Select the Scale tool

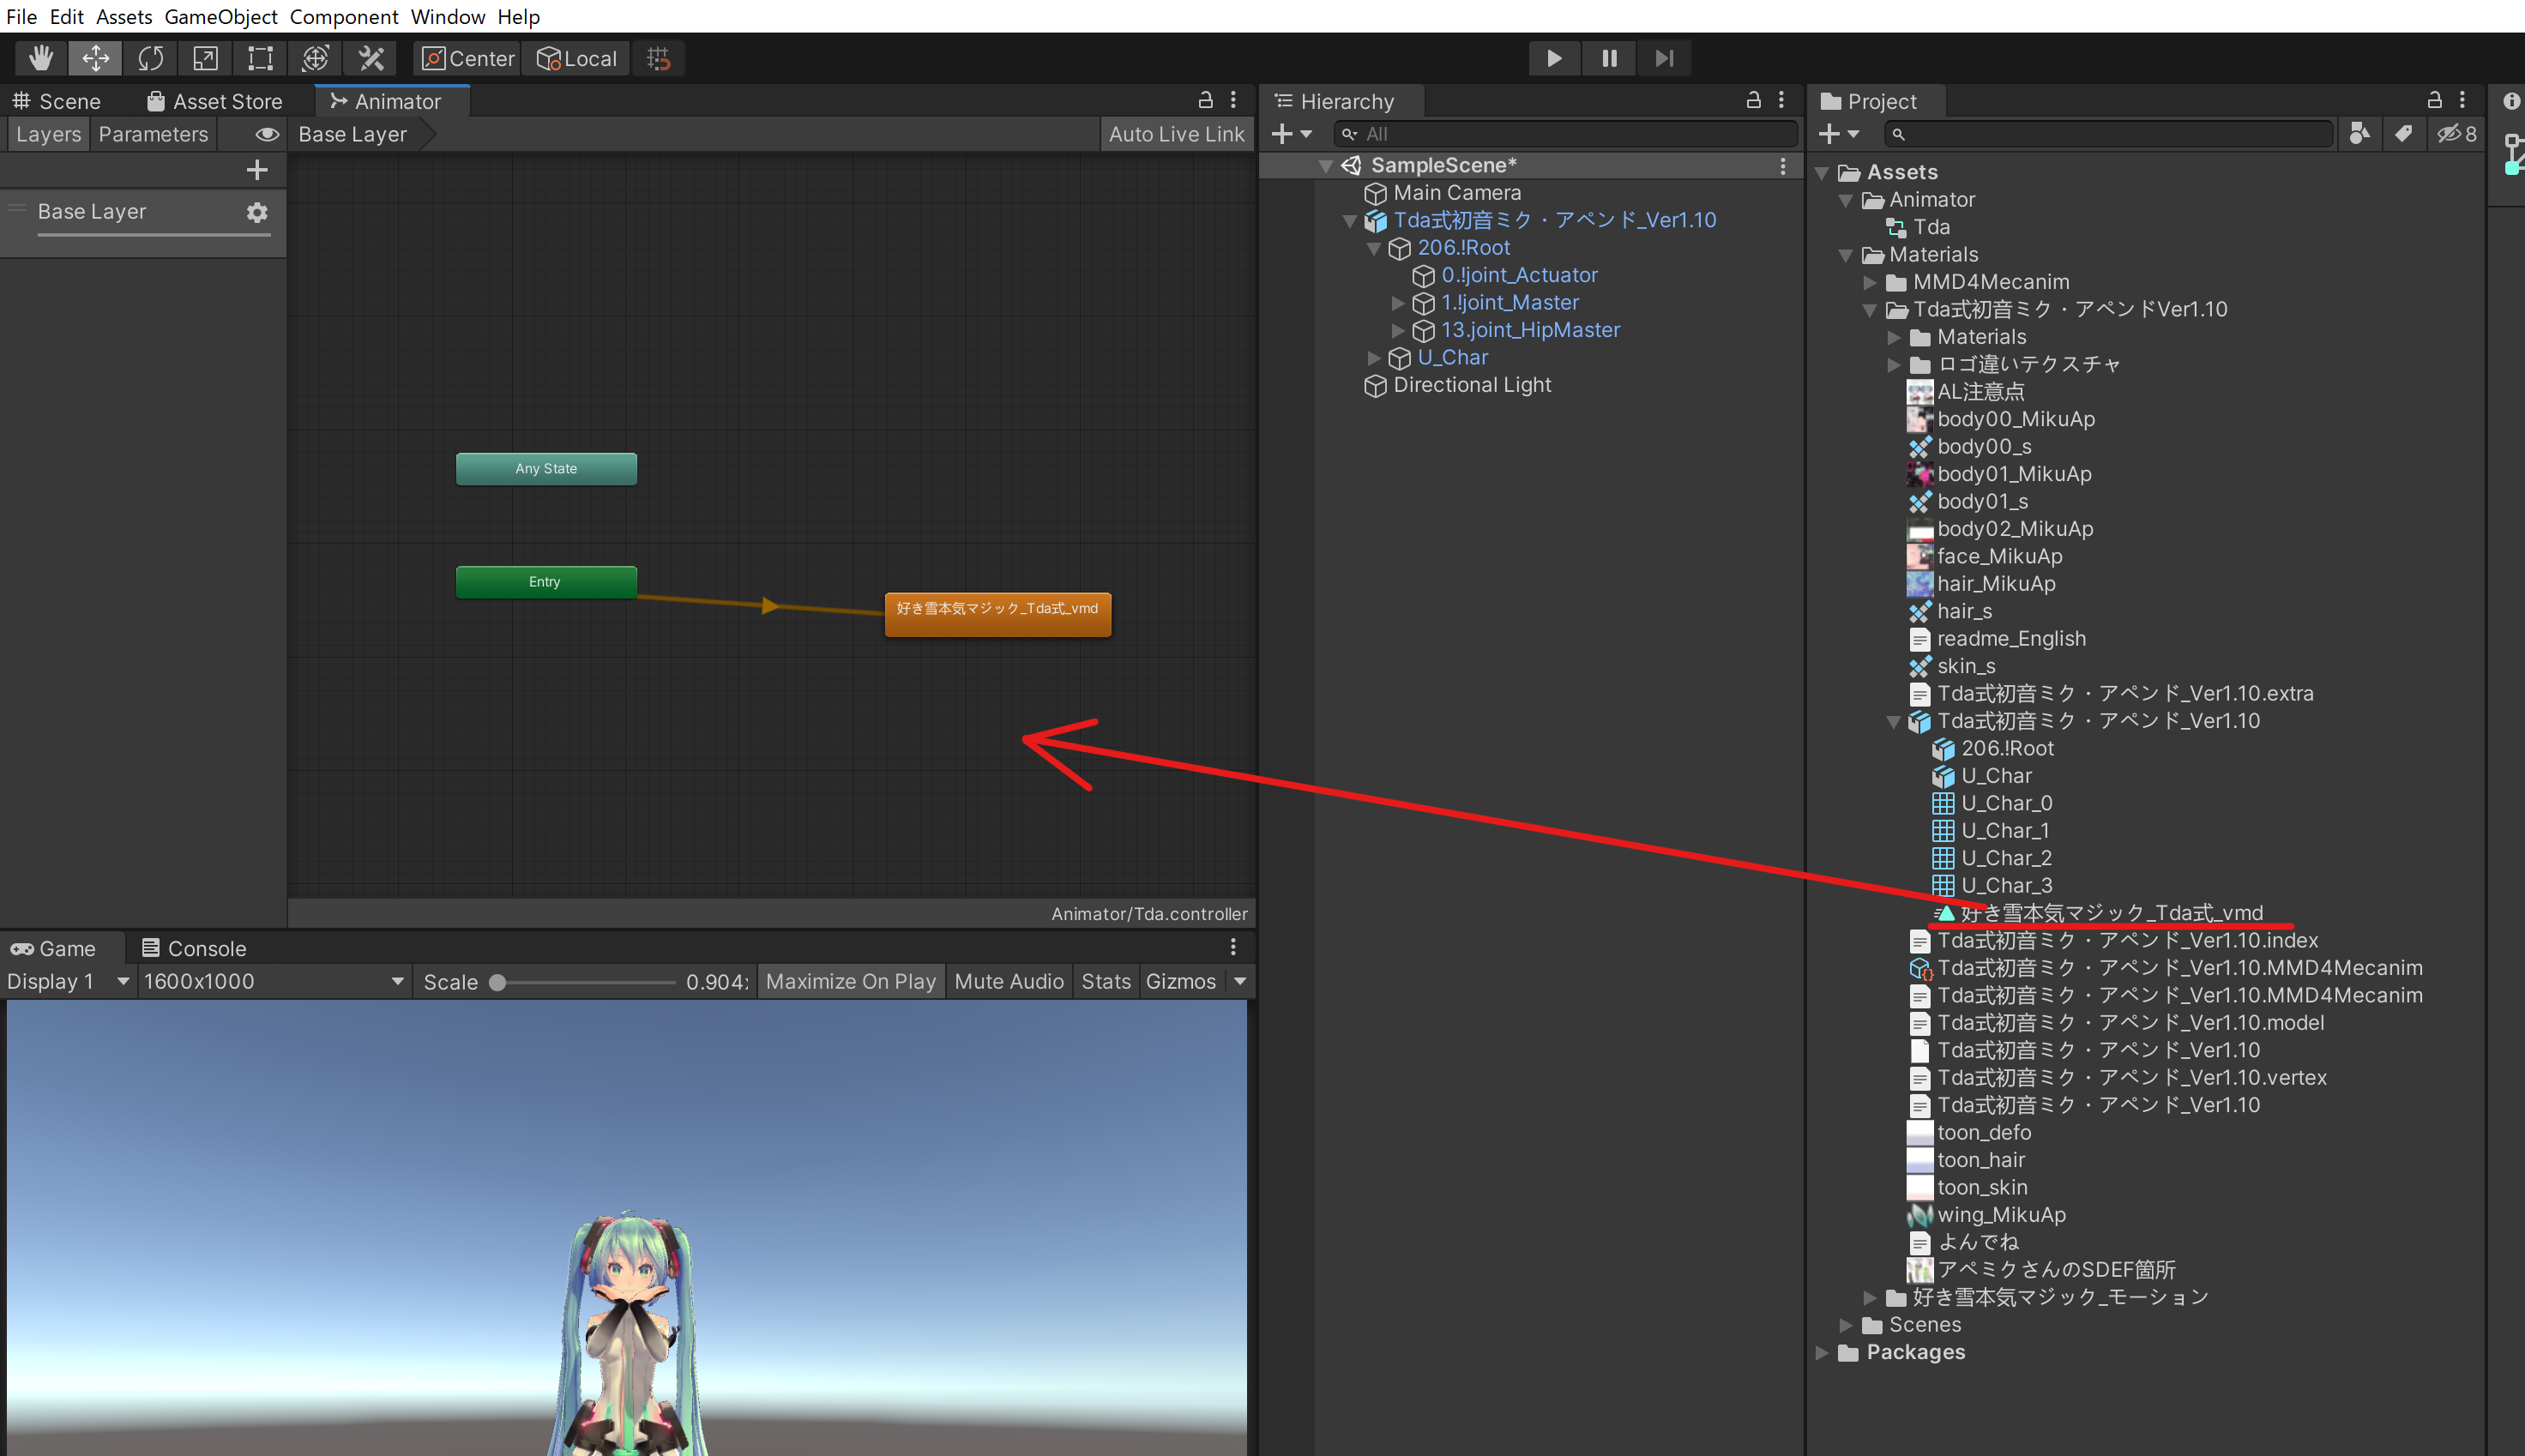click(x=204, y=58)
